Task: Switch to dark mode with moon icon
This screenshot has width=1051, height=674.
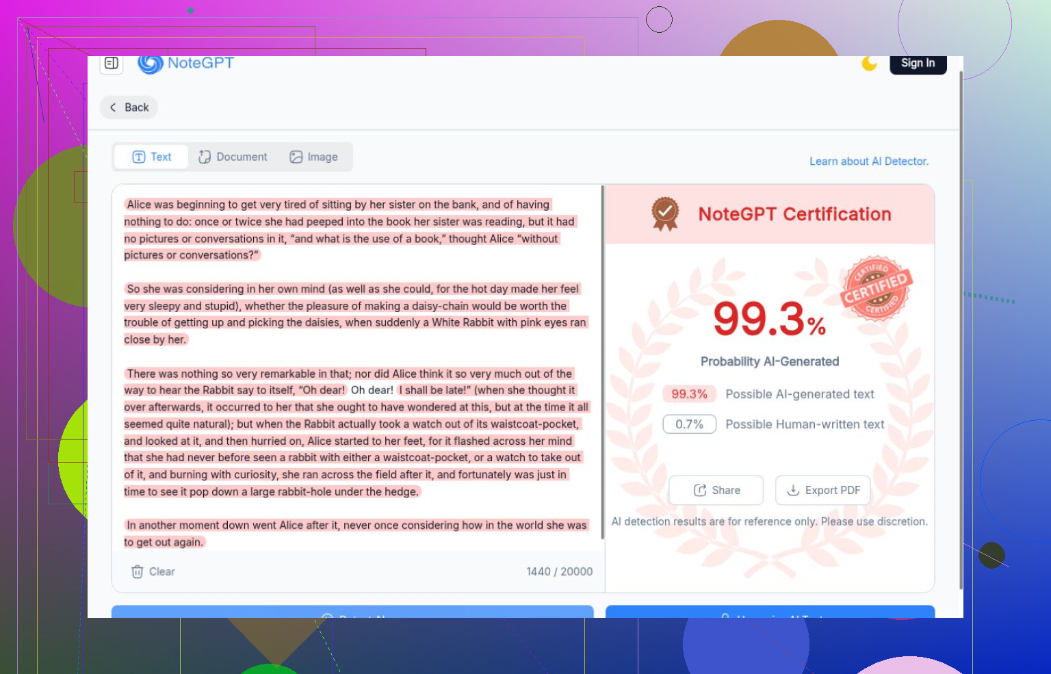Action: (869, 64)
